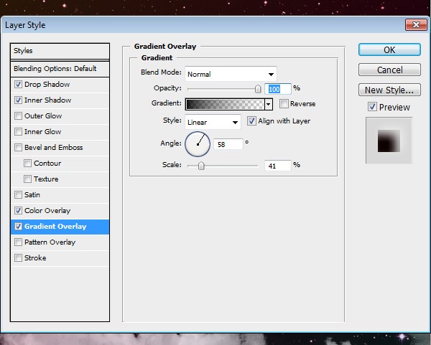431x345 pixels.
Task: Click the layer style preview thumbnail
Action: coord(389,141)
